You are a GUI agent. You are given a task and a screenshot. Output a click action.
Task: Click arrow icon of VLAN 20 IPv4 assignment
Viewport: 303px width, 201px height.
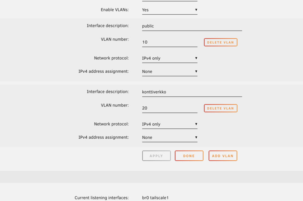coord(196,137)
